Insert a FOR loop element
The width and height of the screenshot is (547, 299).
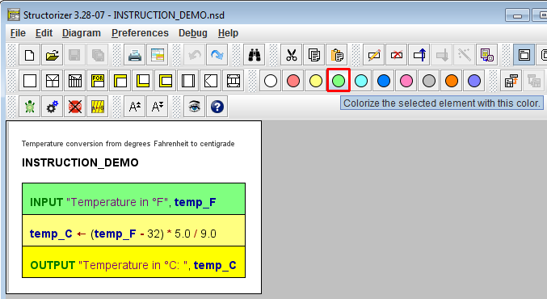pos(98,81)
